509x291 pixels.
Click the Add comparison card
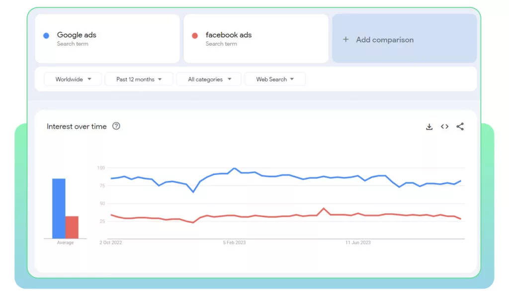[x=405, y=38]
